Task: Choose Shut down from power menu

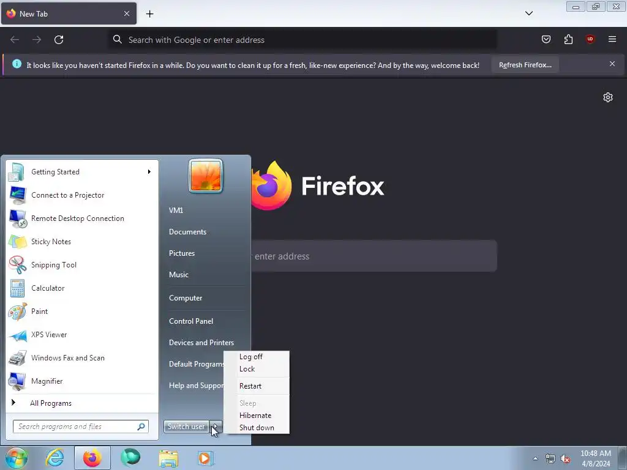Action: 257,428
